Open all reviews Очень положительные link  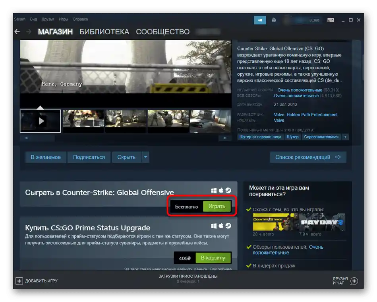click(x=296, y=96)
